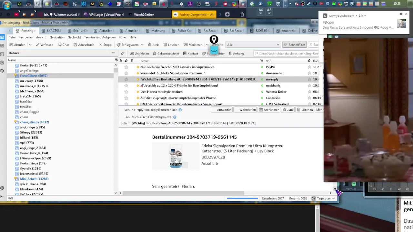This screenshot has height=232, width=413.
Task: Open Tasks space in left sidebar
Action: click(2, 63)
